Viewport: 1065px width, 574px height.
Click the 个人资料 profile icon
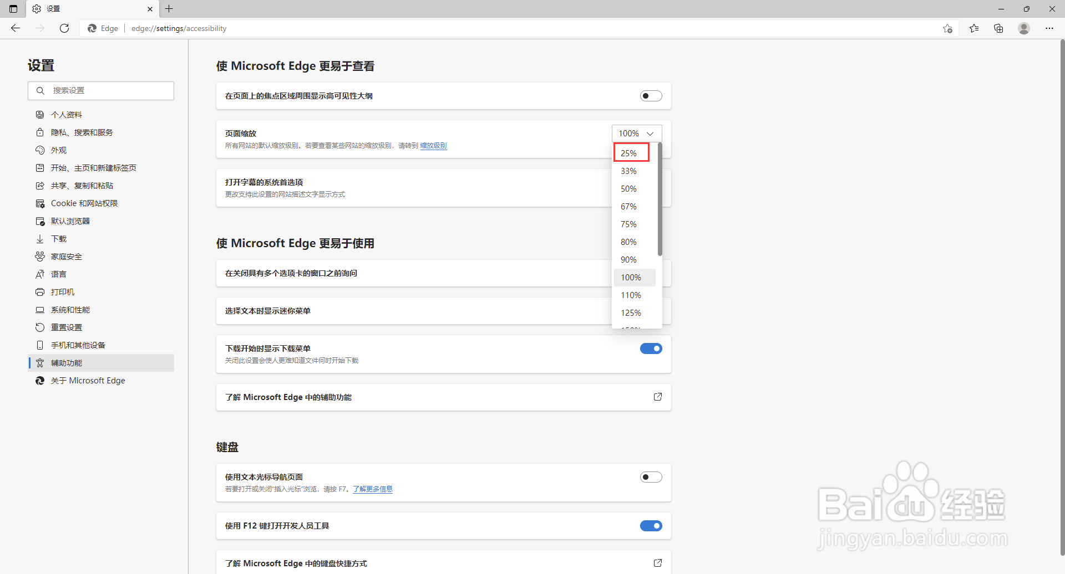[x=40, y=115]
